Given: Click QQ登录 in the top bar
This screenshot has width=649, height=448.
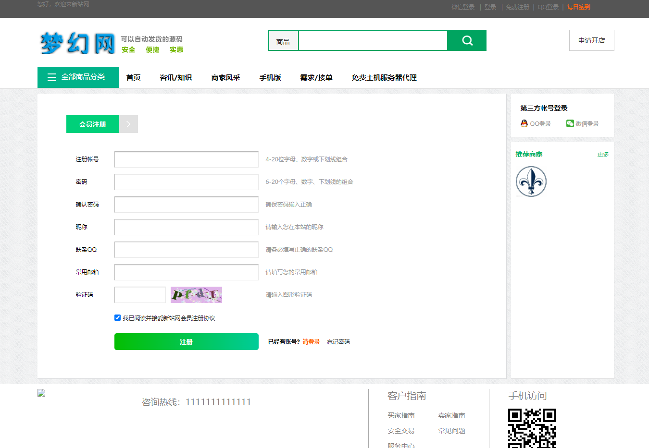Looking at the screenshot, I should point(548,7).
